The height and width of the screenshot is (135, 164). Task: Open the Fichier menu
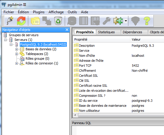[9, 12]
